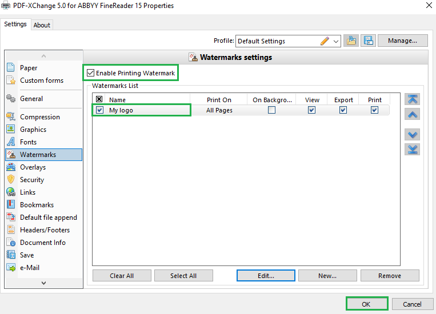Click the e-Mail envelope icon
436x314 pixels.
(11, 267)
